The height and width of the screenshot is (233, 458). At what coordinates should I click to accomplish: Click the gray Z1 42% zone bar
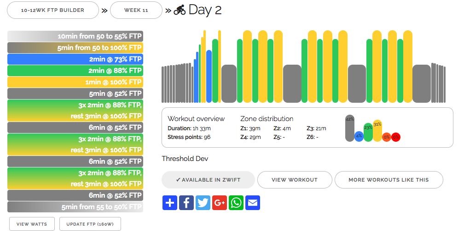[x=350, y=128]
